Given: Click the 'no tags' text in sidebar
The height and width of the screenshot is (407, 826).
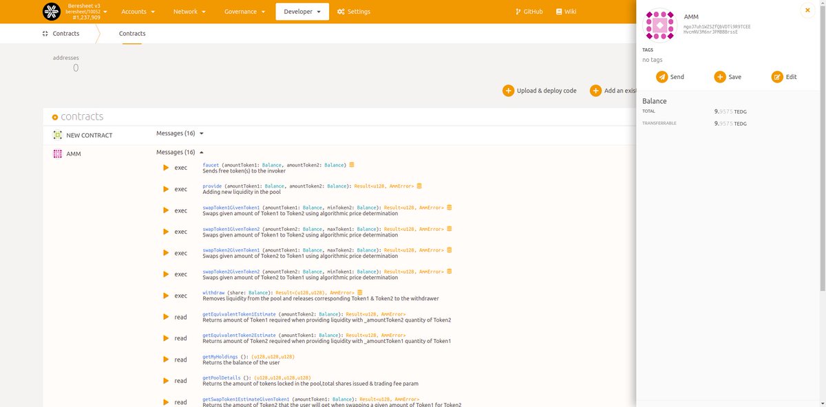Looking at the screenshot, I should (653, 60).
